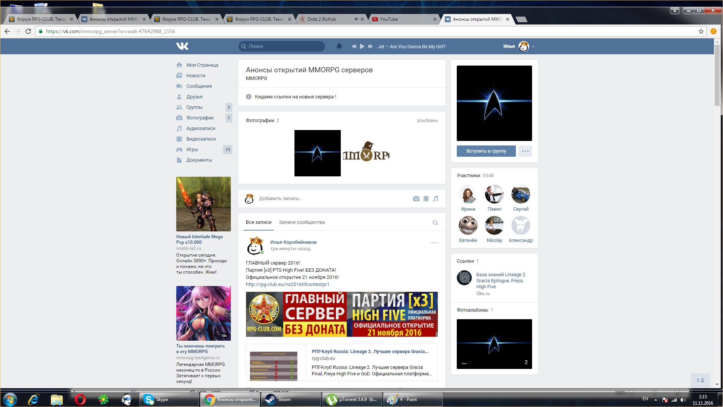The height and width of the screenshot is (407, 723).
Task: Open a new Chrome tab
Action: tap(521, 19)
